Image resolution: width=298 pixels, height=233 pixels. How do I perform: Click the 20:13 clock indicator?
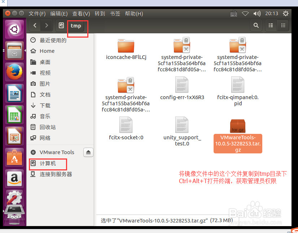tap(272, 13)
